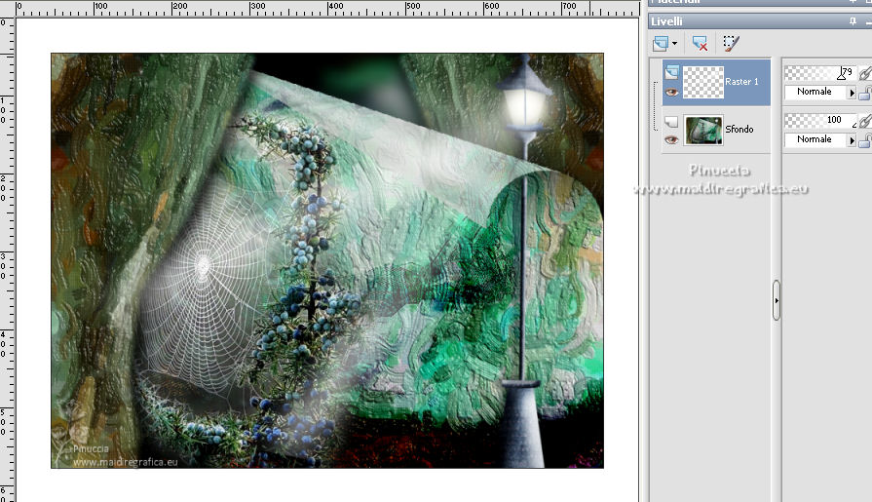Open the Sfondo blend mode Normale dropdown
The image size is (872, 502).
[819, 139]
